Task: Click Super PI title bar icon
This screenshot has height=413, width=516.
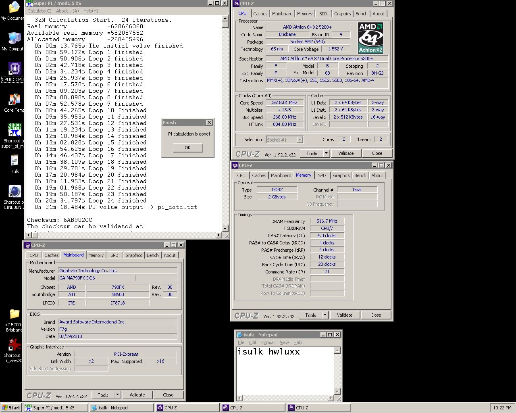Action: pyautogui.click(x=29, y=3)
